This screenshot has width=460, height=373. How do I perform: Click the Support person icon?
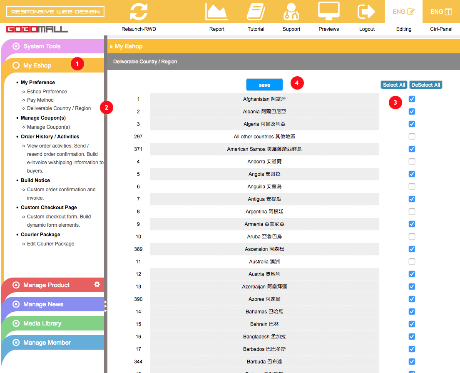(x=291, y=11)
